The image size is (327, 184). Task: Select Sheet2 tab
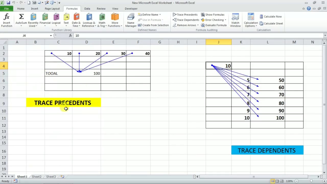[36, 177]
